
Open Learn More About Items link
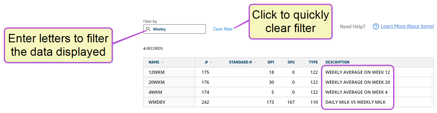(x=407, y=26)
